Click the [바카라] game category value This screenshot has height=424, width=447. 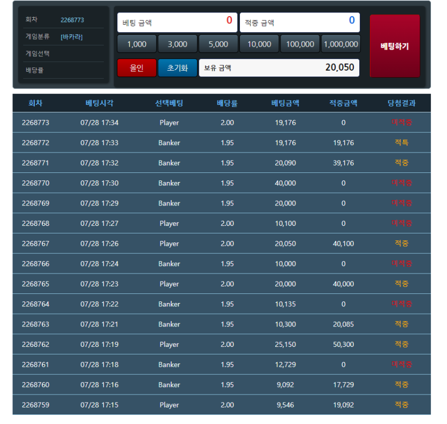point(72,37)
